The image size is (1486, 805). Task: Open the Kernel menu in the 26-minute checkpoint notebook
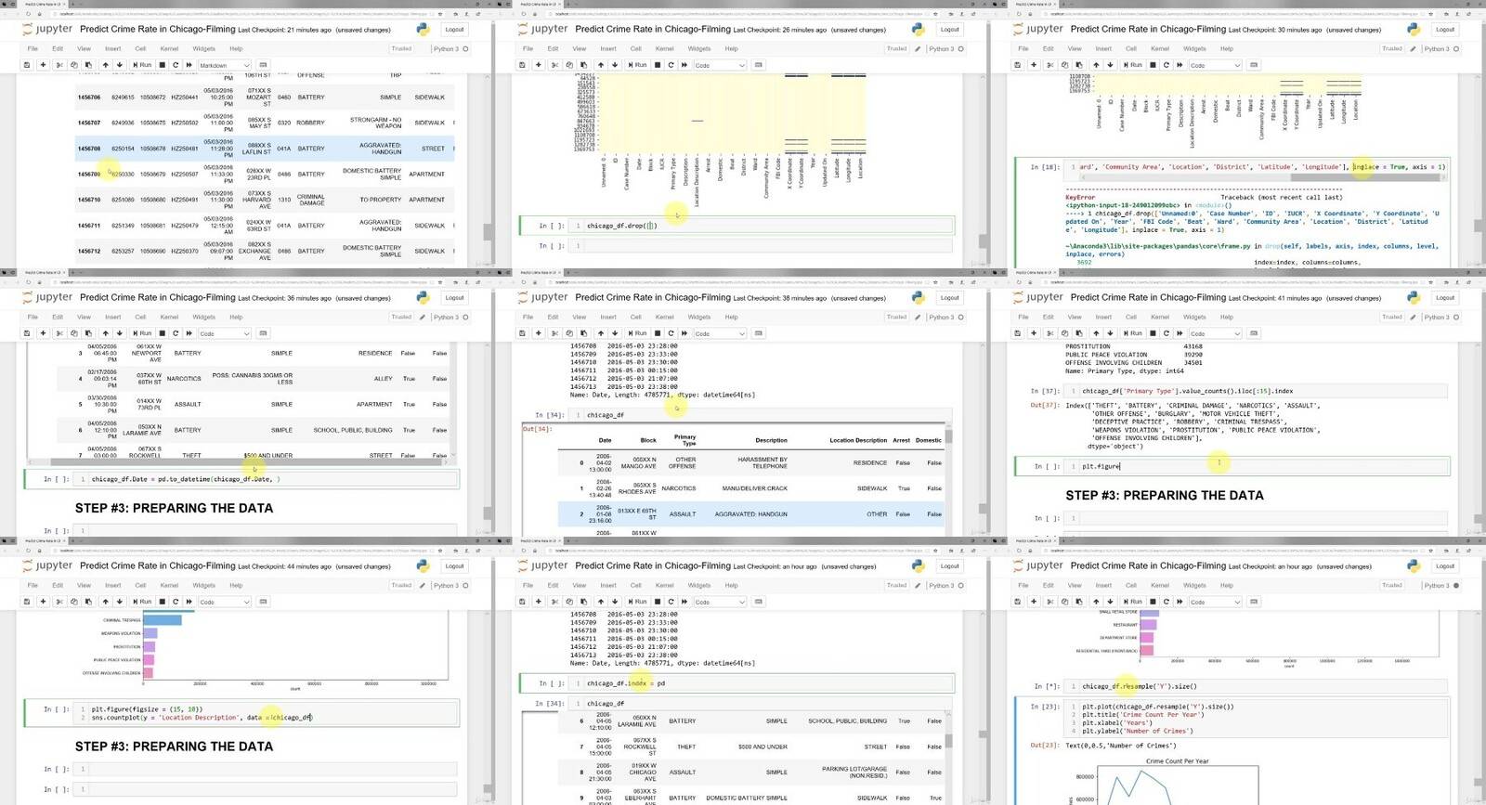click(x=665, y=48)
